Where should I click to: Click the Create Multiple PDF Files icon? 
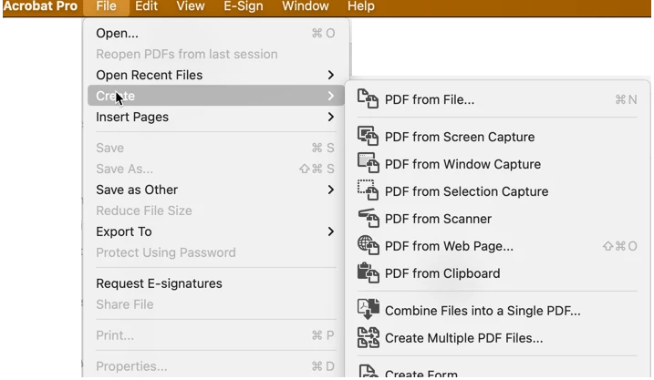[368, 337]
